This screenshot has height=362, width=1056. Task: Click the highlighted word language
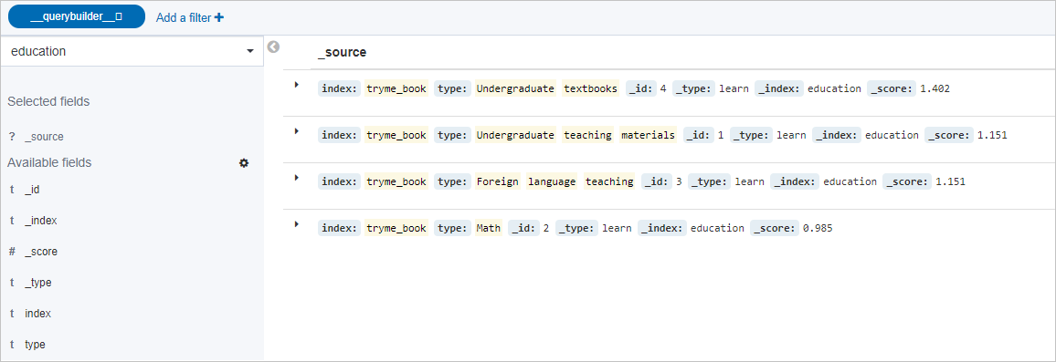[x=553, y=181]
